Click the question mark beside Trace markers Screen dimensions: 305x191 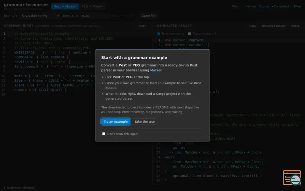click(x=215, y=34)
